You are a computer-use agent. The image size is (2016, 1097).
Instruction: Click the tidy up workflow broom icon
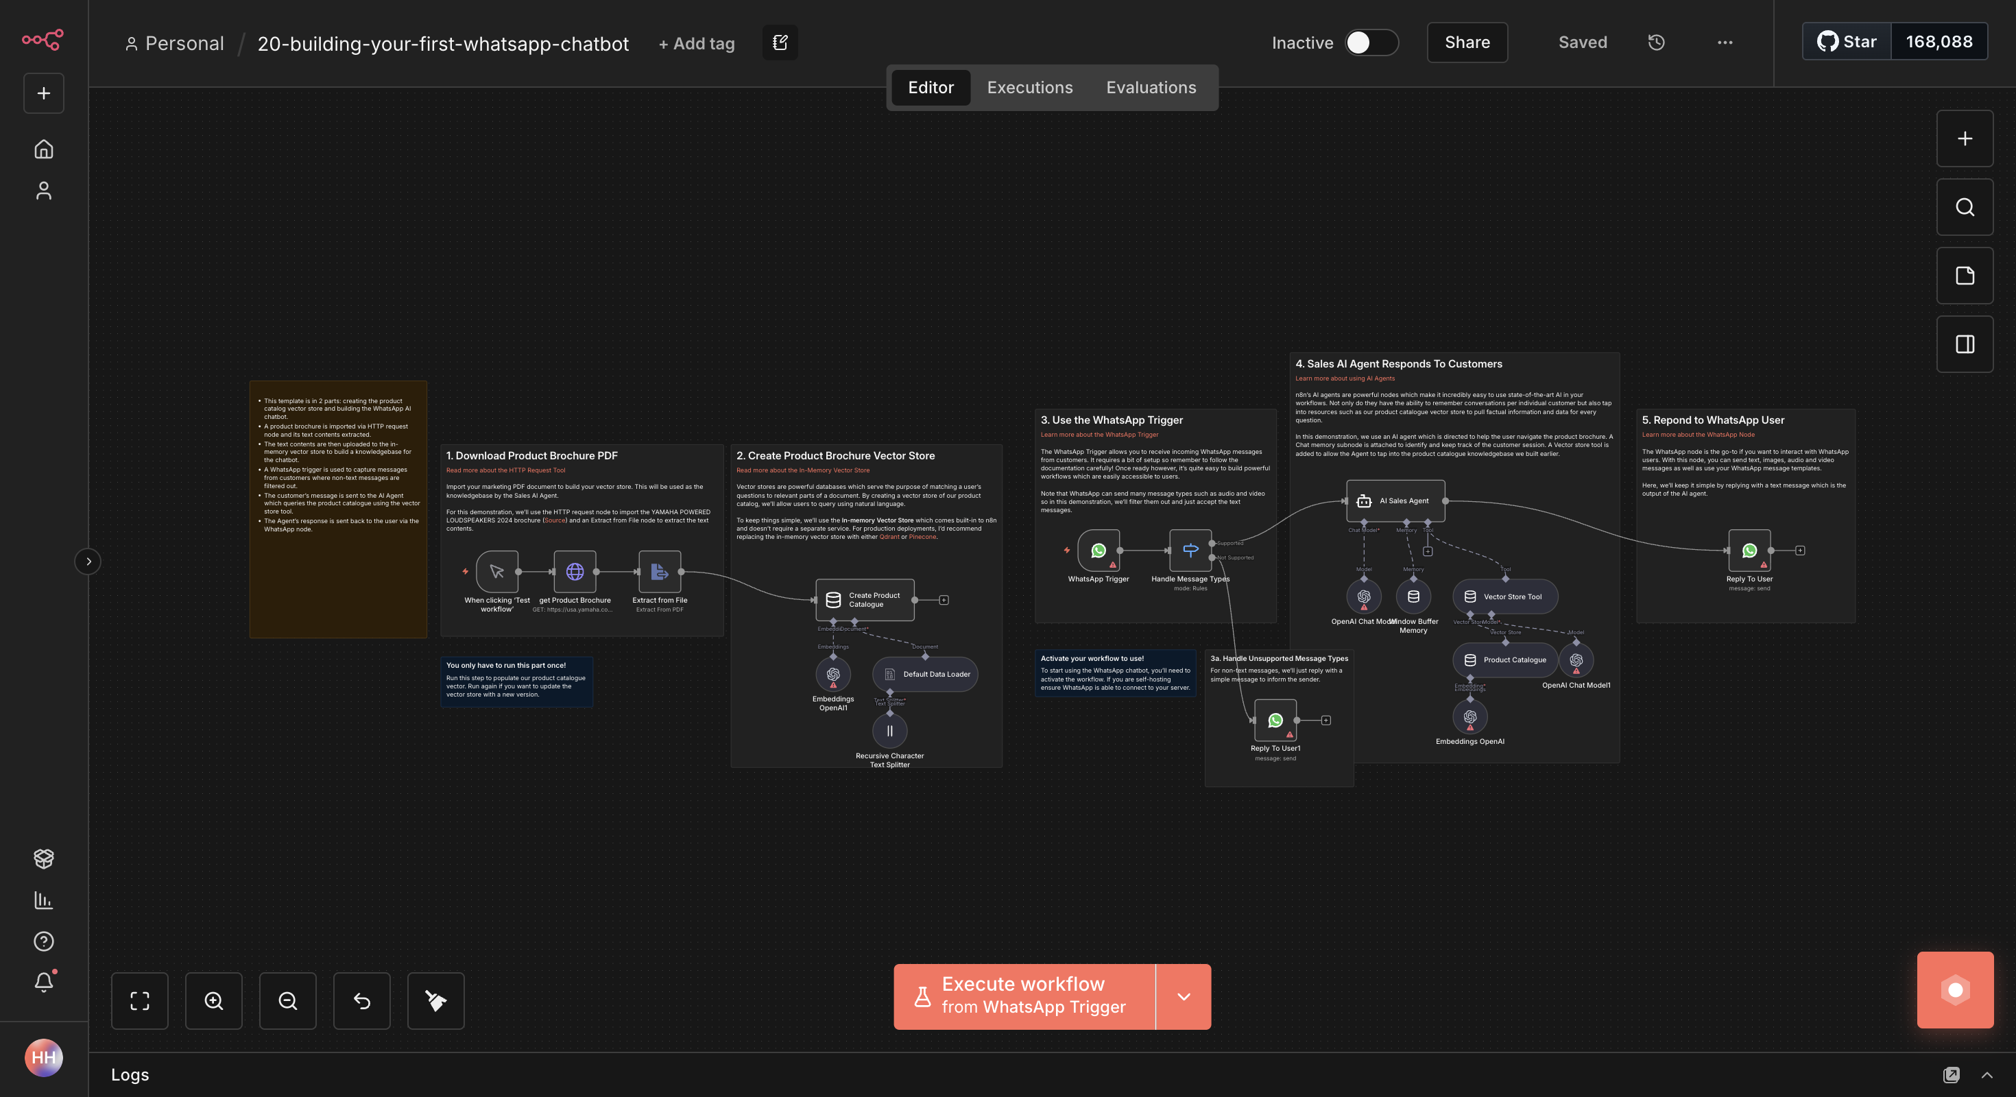435,1000
